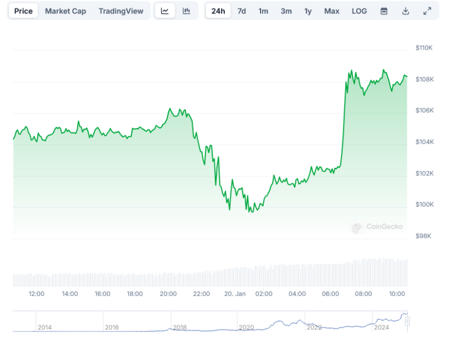Screen dimensions: 465x338
Task: Open the Market Cap tab
Action: [x=65, y=11]
